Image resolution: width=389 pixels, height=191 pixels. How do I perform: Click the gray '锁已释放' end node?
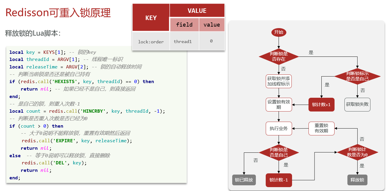pyautogui.click(x=244, y=180)
